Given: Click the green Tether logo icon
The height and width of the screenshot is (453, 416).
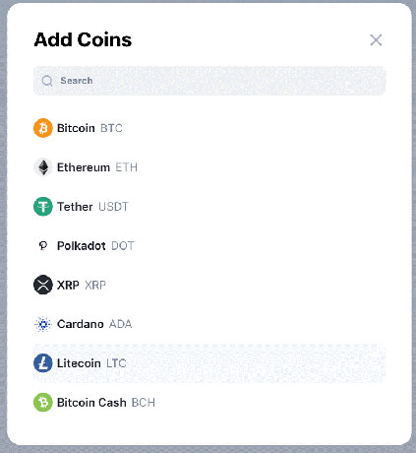Looking at the screenshot, I should pyautogui.click(x=43, y=207).
